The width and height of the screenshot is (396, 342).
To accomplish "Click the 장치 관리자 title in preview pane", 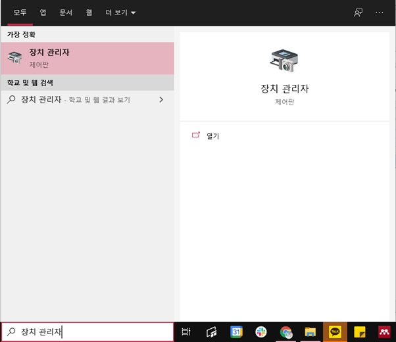I will click(x=285, y=89).
